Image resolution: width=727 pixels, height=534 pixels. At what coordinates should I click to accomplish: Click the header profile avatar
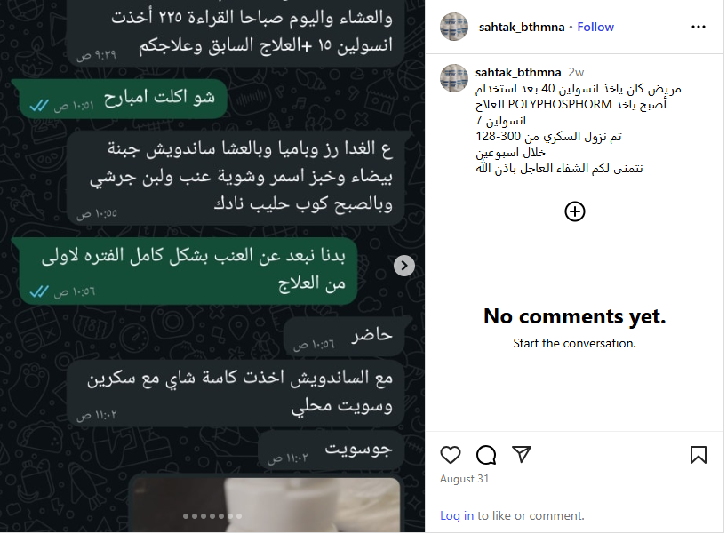click(454, 27)
